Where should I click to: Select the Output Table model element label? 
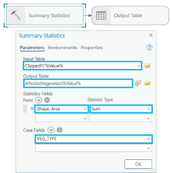tap(128, 15)
